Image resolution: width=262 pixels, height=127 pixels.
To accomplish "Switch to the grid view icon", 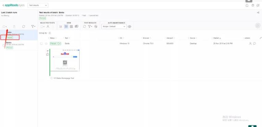I will click(71, 27).
